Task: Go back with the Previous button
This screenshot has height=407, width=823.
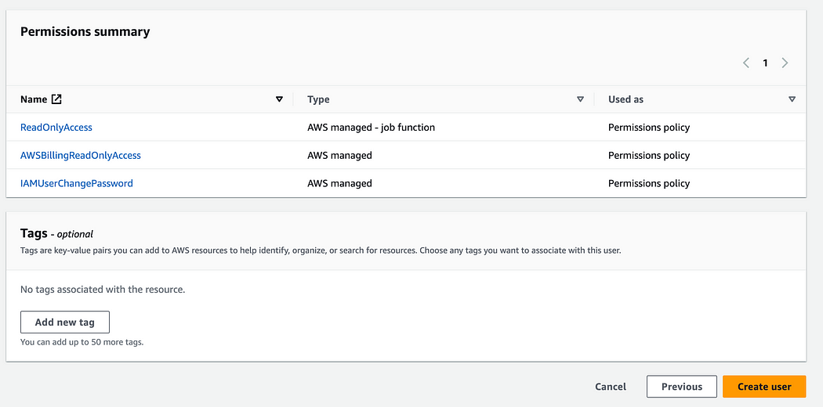Action: (682, 387)
